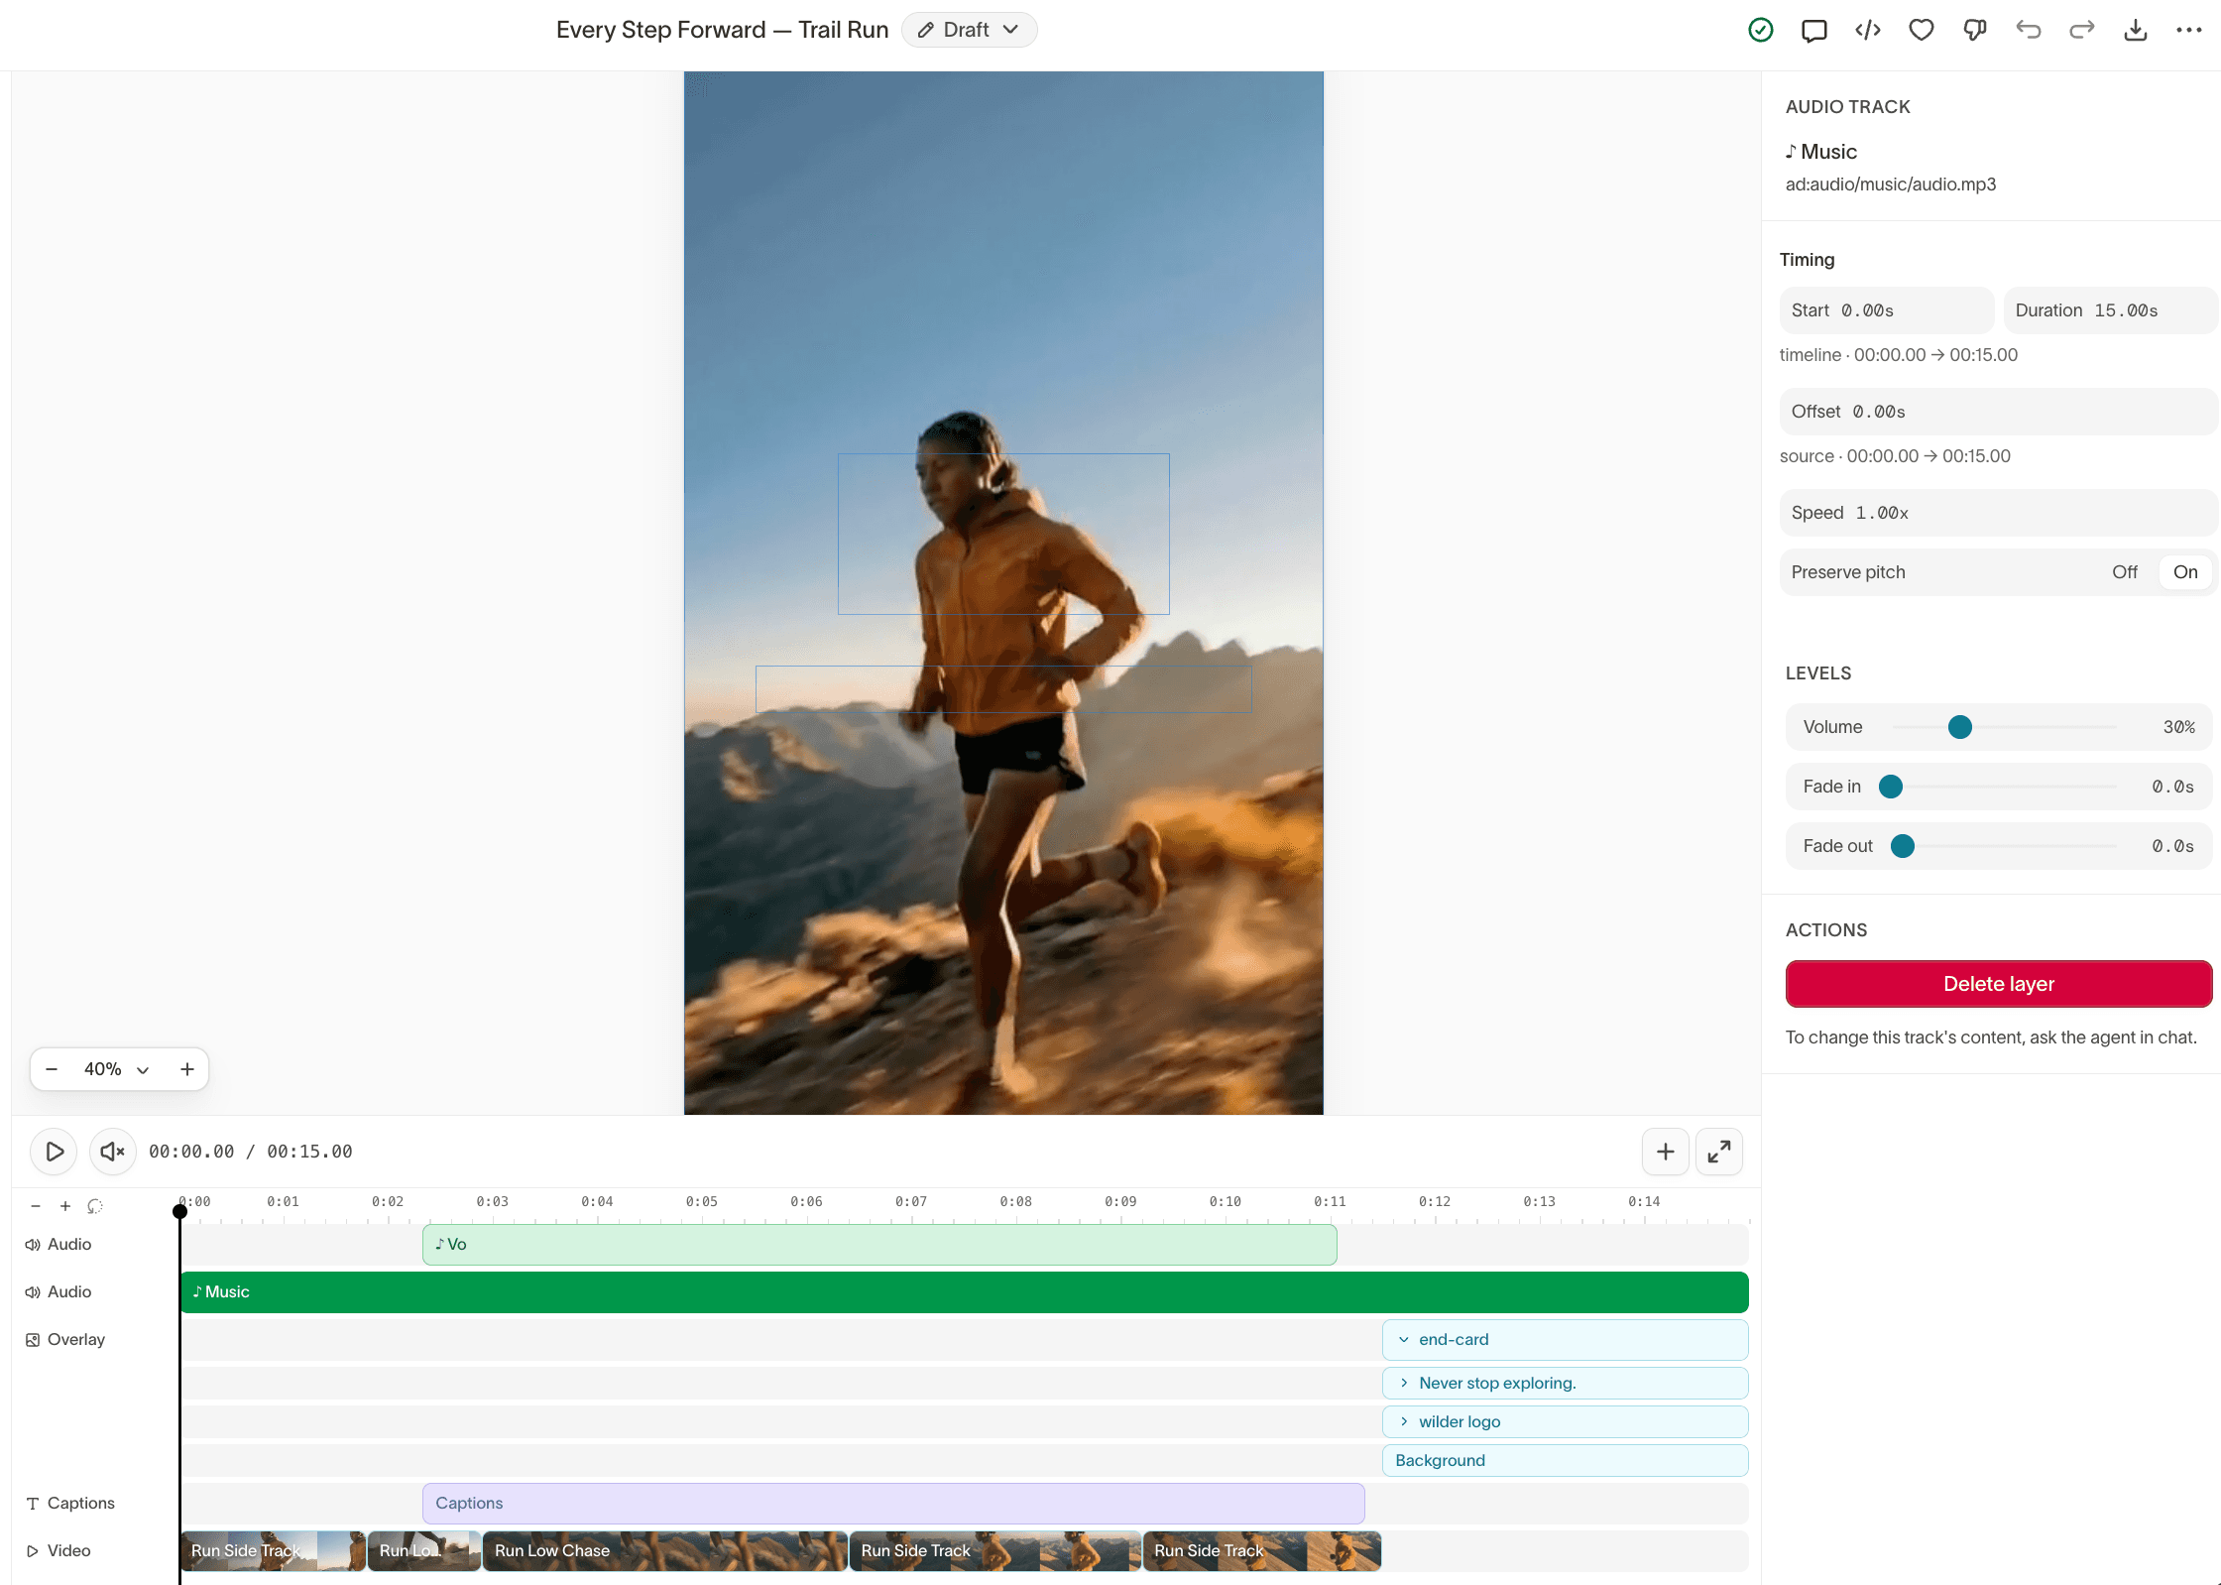This screenshot has height=1585, width=2221.
Task: Expand the wilder logo layer
Action: coord(1404,1422)
